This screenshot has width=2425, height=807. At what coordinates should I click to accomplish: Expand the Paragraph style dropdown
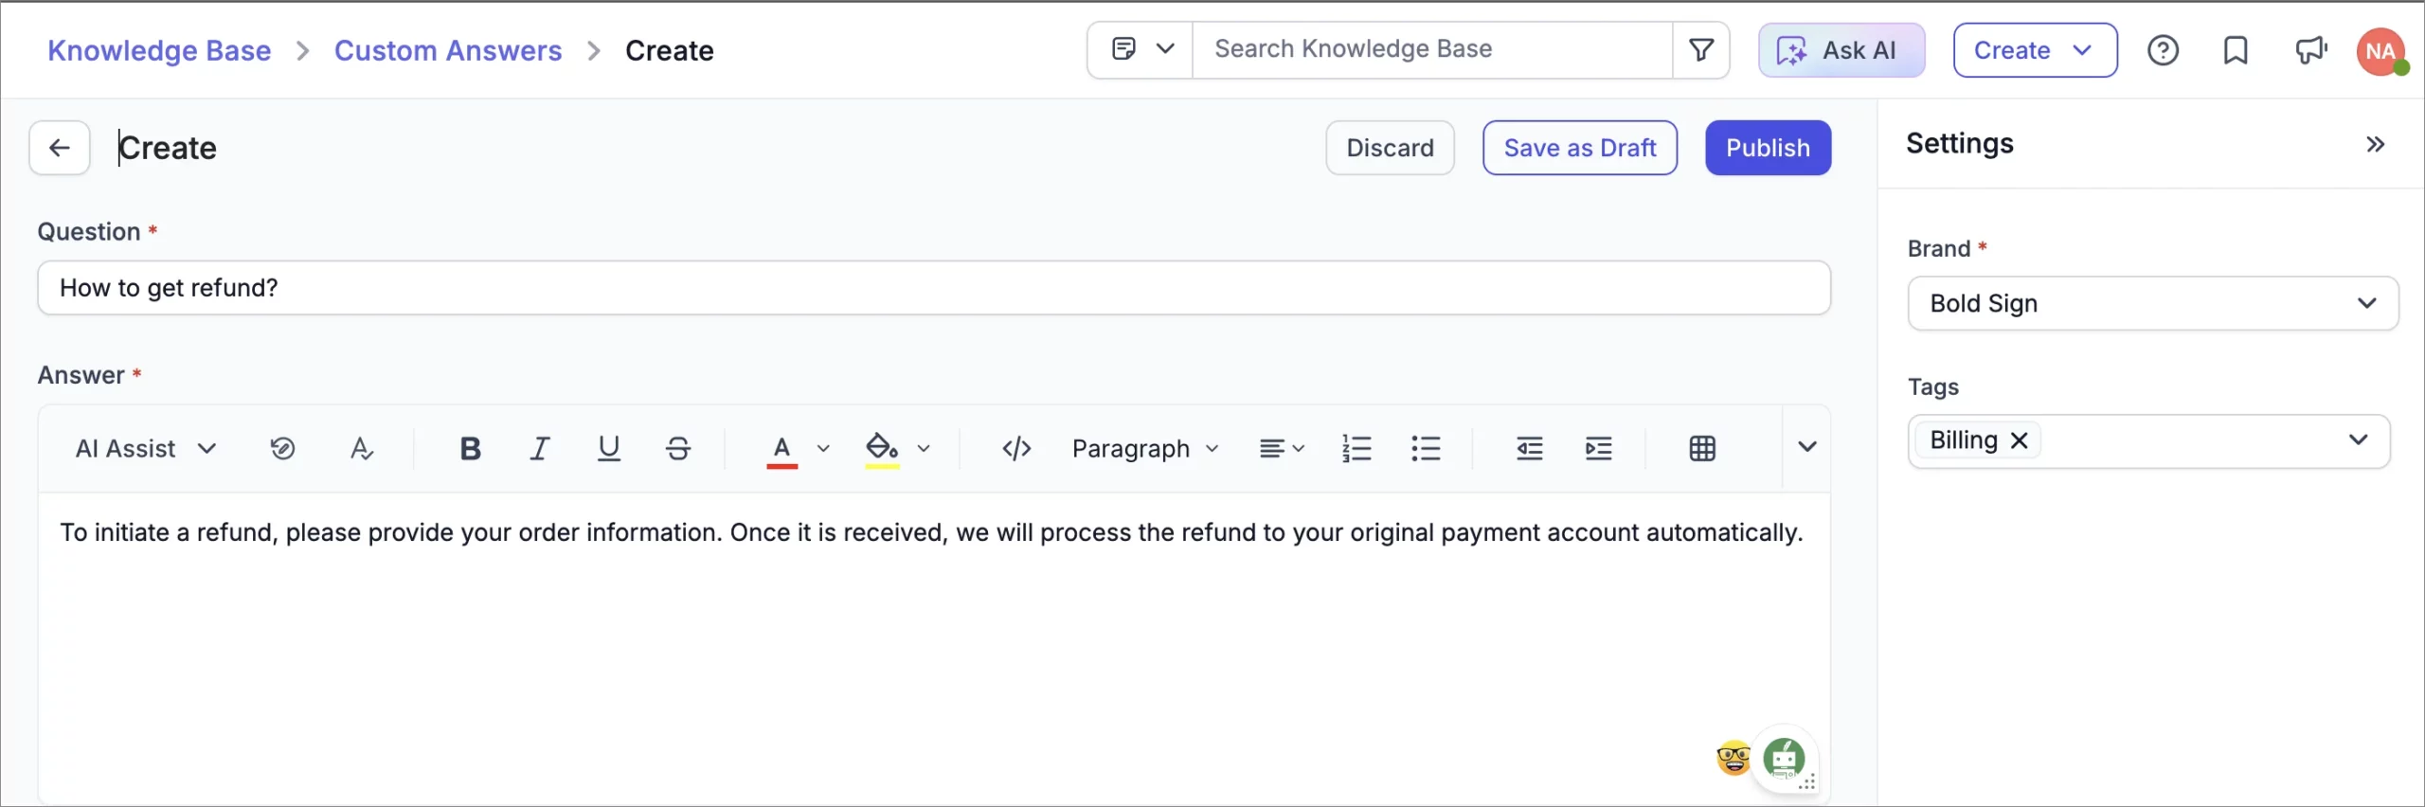point(1144,448)
